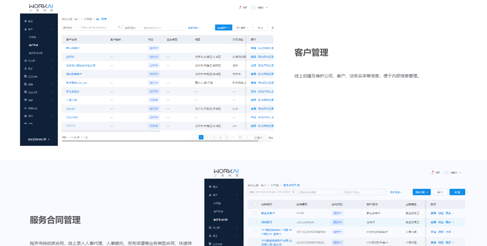Expand 更多筛选 above the contract table

[396, 192]
